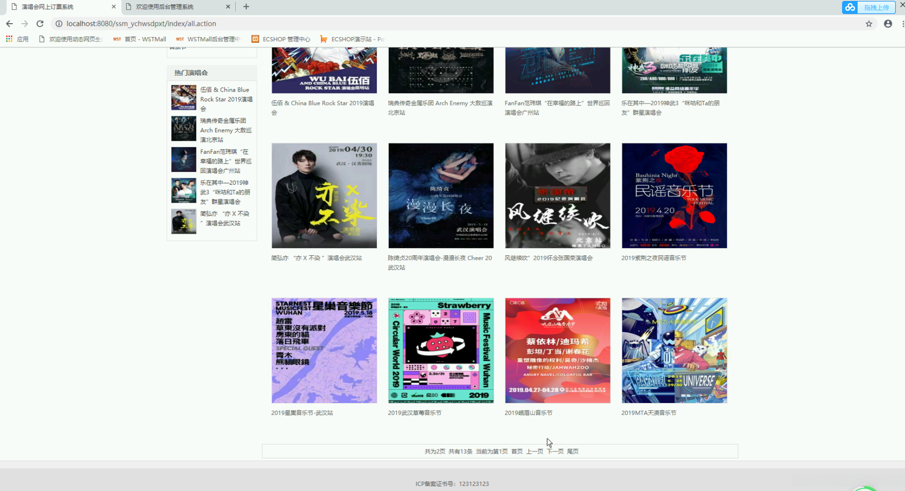
Task: Go forward in browser history
Action: 25,24
